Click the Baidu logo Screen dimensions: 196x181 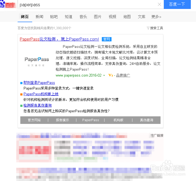click(x=8, y=4)
